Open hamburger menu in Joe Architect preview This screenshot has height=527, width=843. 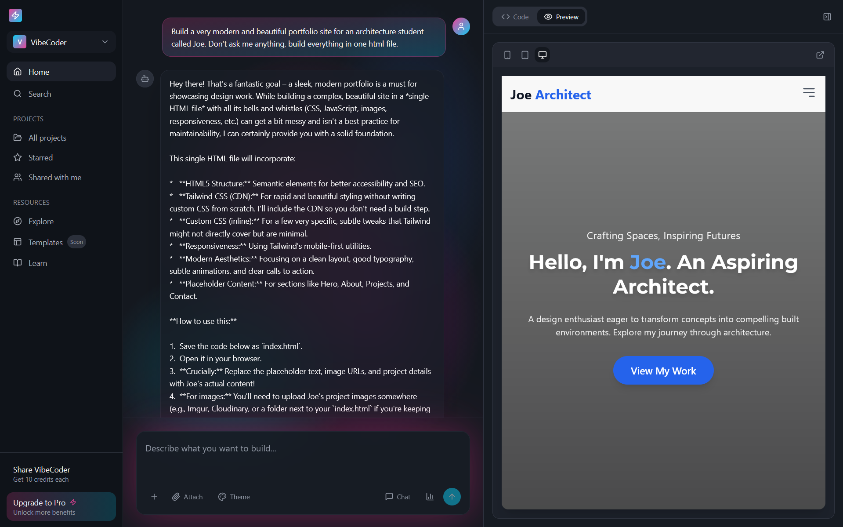coord(809,92)
